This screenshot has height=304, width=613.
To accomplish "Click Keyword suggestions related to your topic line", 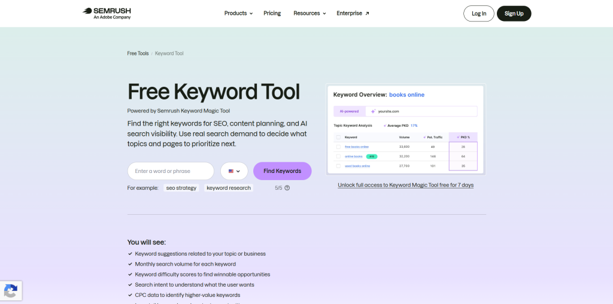I will coord(200,254).
